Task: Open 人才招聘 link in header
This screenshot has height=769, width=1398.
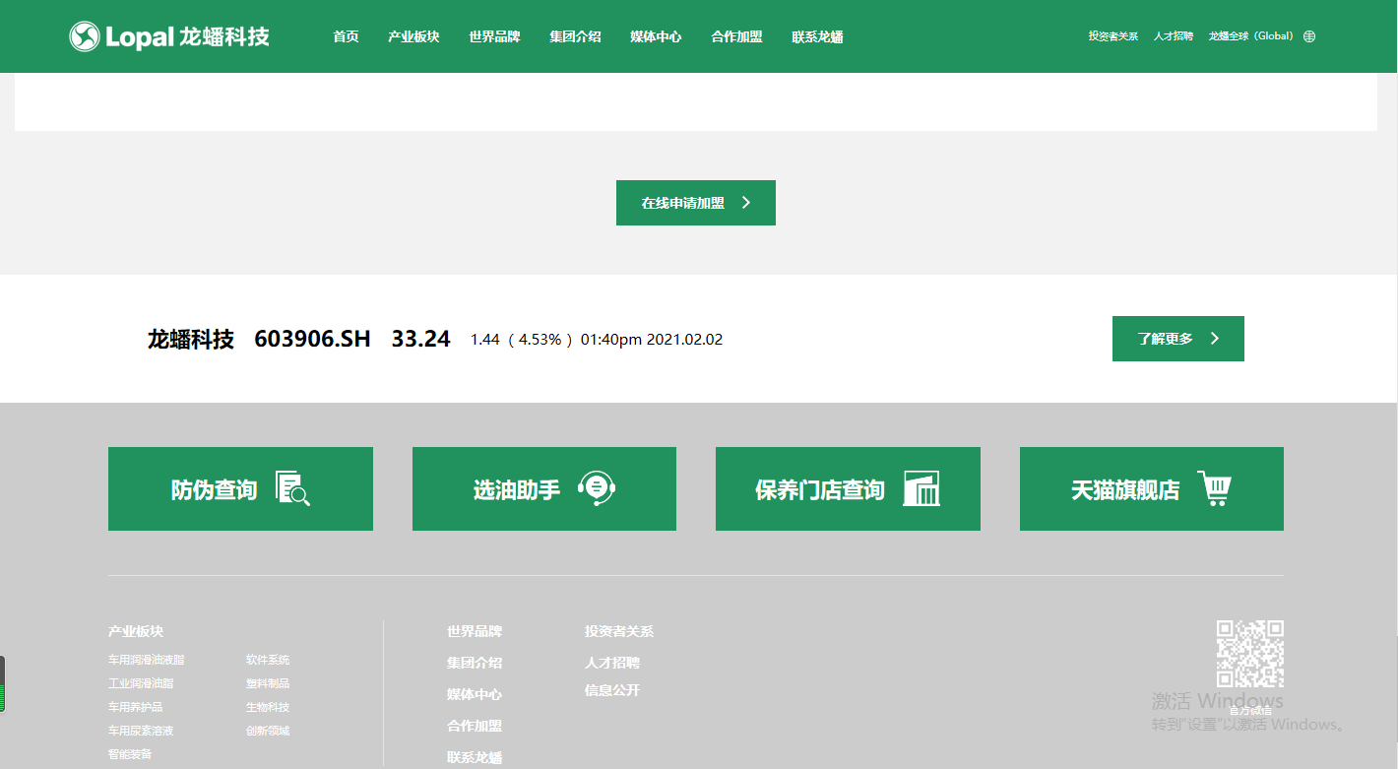Action: 1174,36
